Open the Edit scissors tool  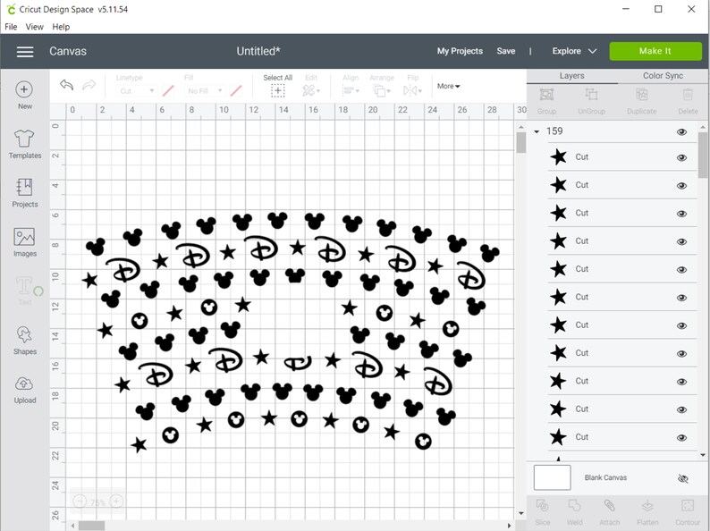point(310,90)
